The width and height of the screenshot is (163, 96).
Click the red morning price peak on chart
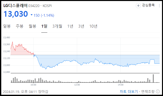[x=13, y=42]
